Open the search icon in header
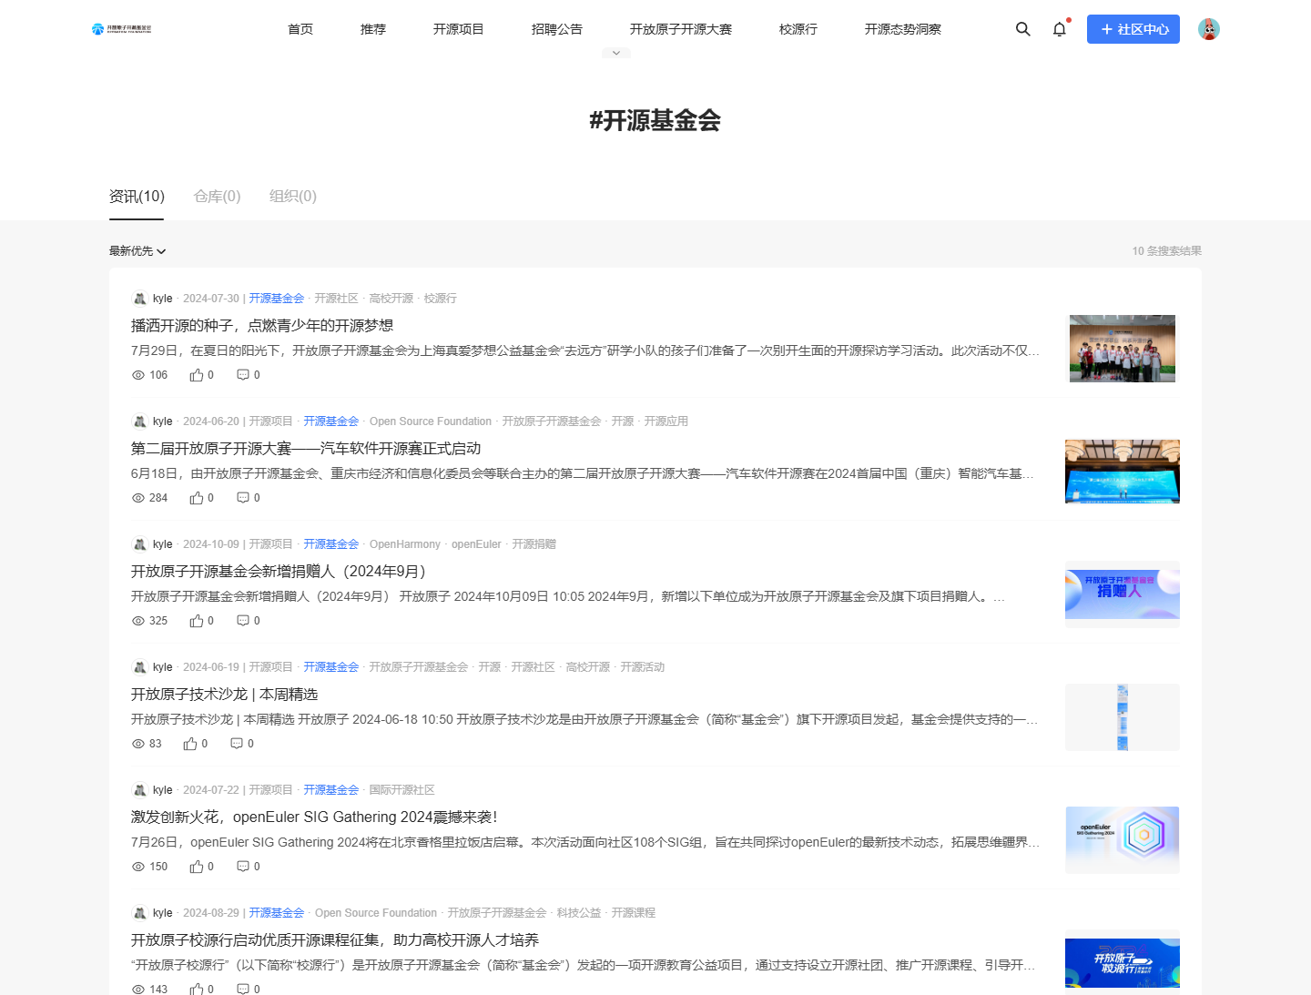This screenshot has height=995, width=1311. click(x=1023, y=29)
